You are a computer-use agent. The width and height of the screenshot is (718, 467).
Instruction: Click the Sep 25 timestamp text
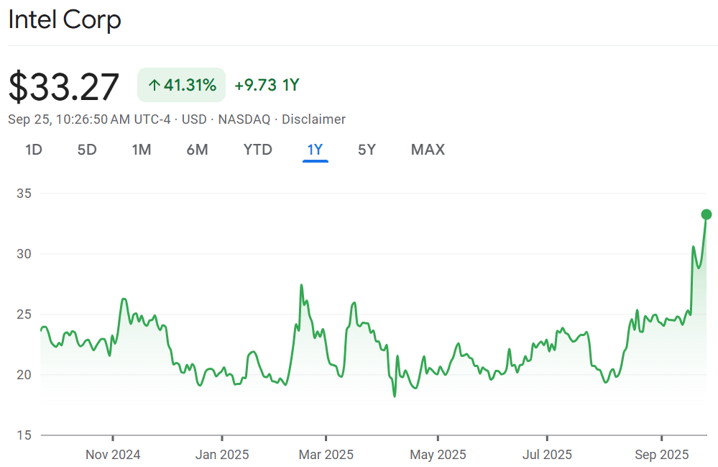(89, 119)
